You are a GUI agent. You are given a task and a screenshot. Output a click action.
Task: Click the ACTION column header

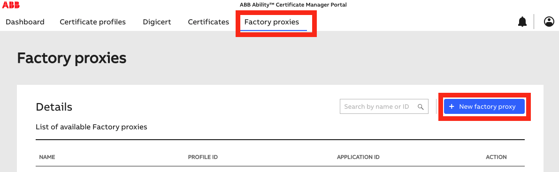click(x=496, y=157)
